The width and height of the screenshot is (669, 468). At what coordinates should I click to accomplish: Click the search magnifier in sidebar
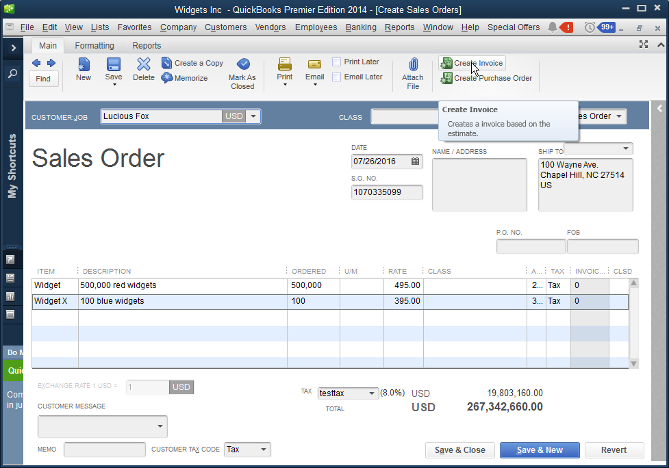point(13,73)
